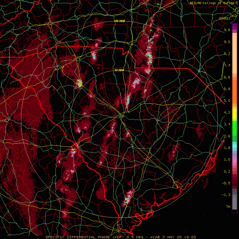The height and width of the screenshot is (239, 239).
Task: Click the 5.8 value on the legend
Action: click(x=227, y=89)
